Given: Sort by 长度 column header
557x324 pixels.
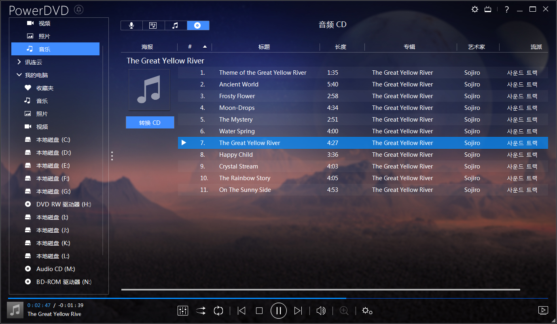Looking at the screenshot, I should click(x=341, y=47).
